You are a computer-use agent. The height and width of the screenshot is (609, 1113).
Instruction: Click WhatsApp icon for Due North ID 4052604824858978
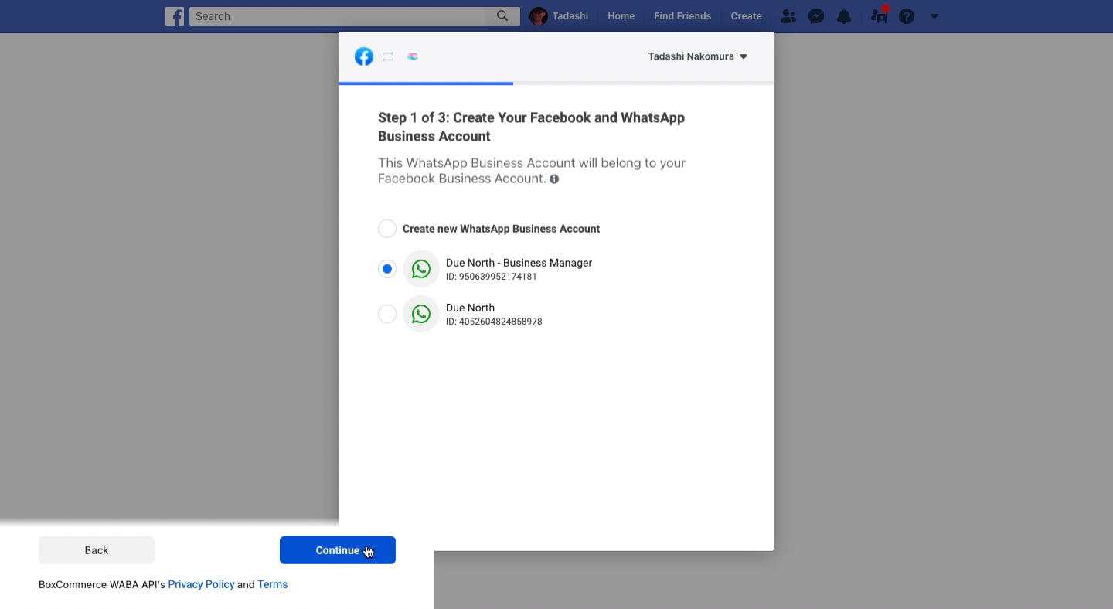[421, 314]
